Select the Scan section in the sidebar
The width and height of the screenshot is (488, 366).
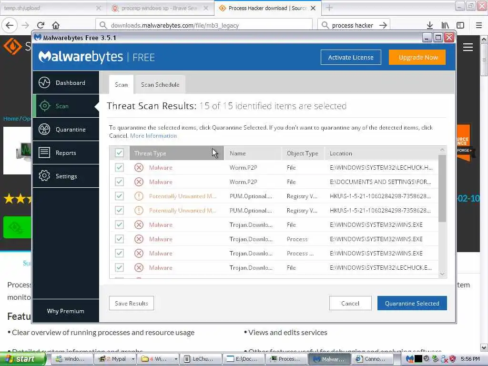point(66,106)
